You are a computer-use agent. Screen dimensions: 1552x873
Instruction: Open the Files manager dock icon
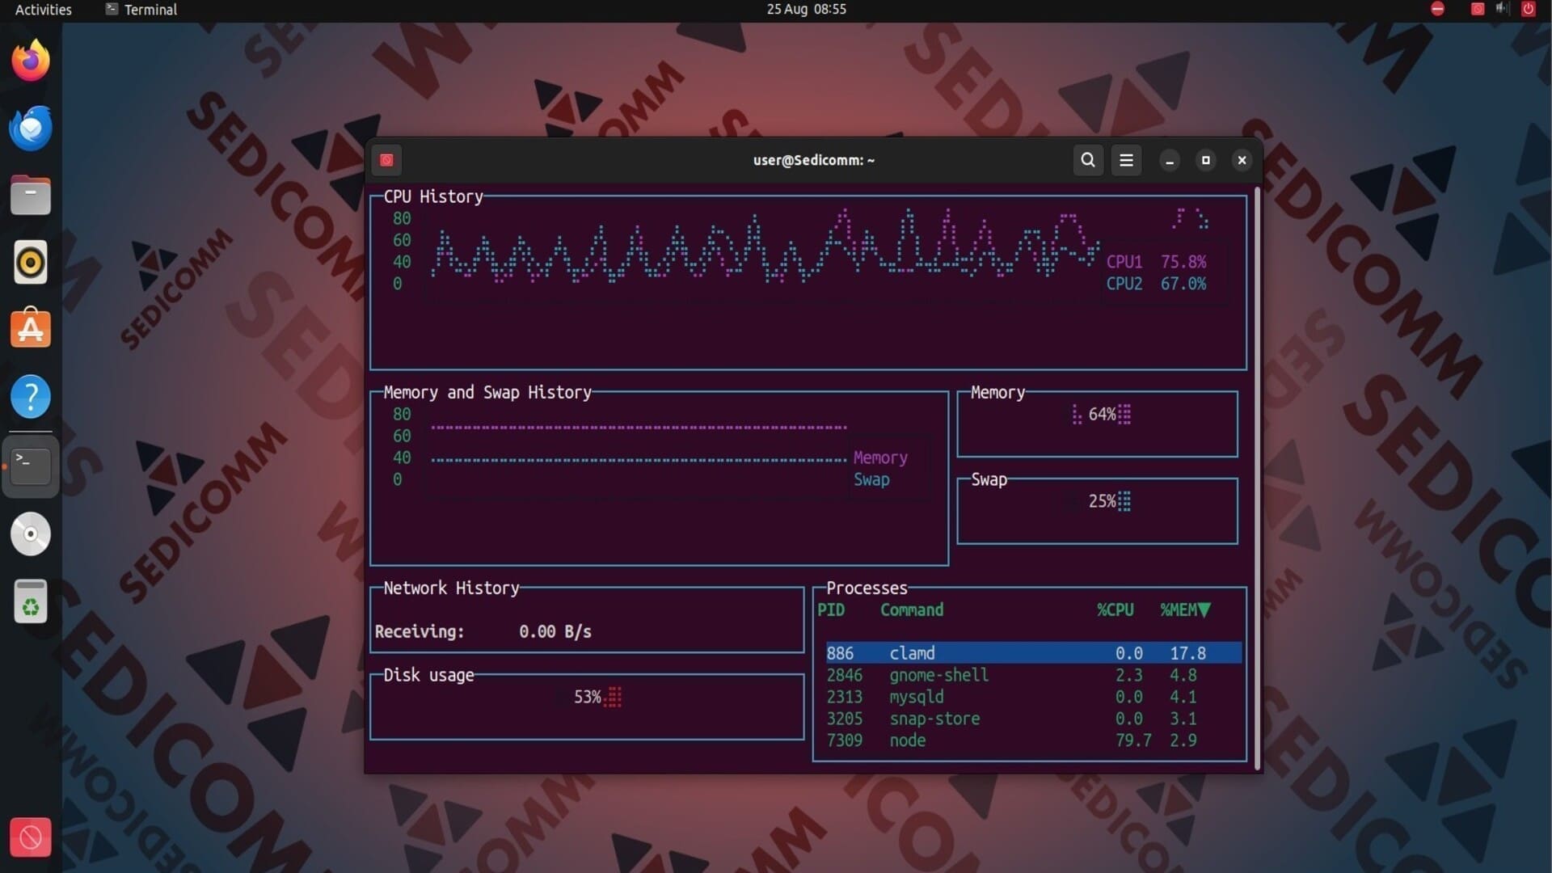tap(31, 195)
